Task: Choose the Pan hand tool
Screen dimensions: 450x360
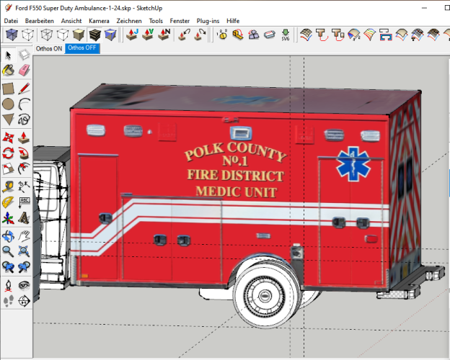Action: (x=24, y=235)
